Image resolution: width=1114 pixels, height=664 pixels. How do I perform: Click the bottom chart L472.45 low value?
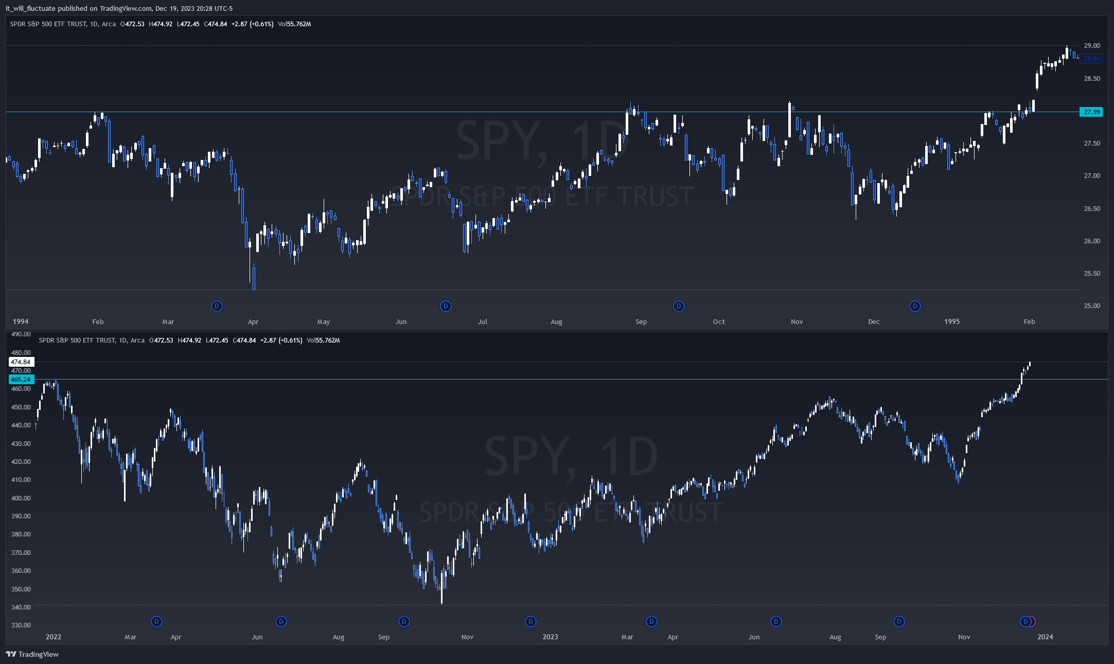coord(217,340)
